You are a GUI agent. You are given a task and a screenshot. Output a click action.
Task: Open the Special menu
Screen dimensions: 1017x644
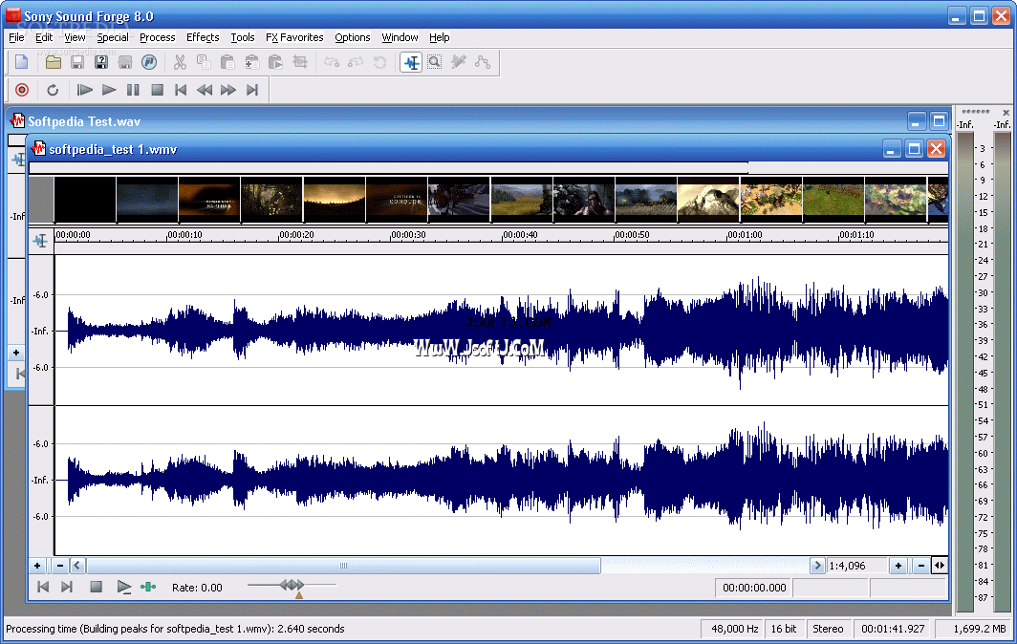tap(113, 37)
